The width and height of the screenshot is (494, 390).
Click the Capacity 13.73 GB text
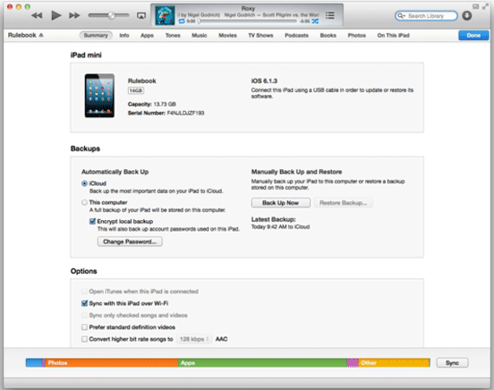[x=152, y=105]
